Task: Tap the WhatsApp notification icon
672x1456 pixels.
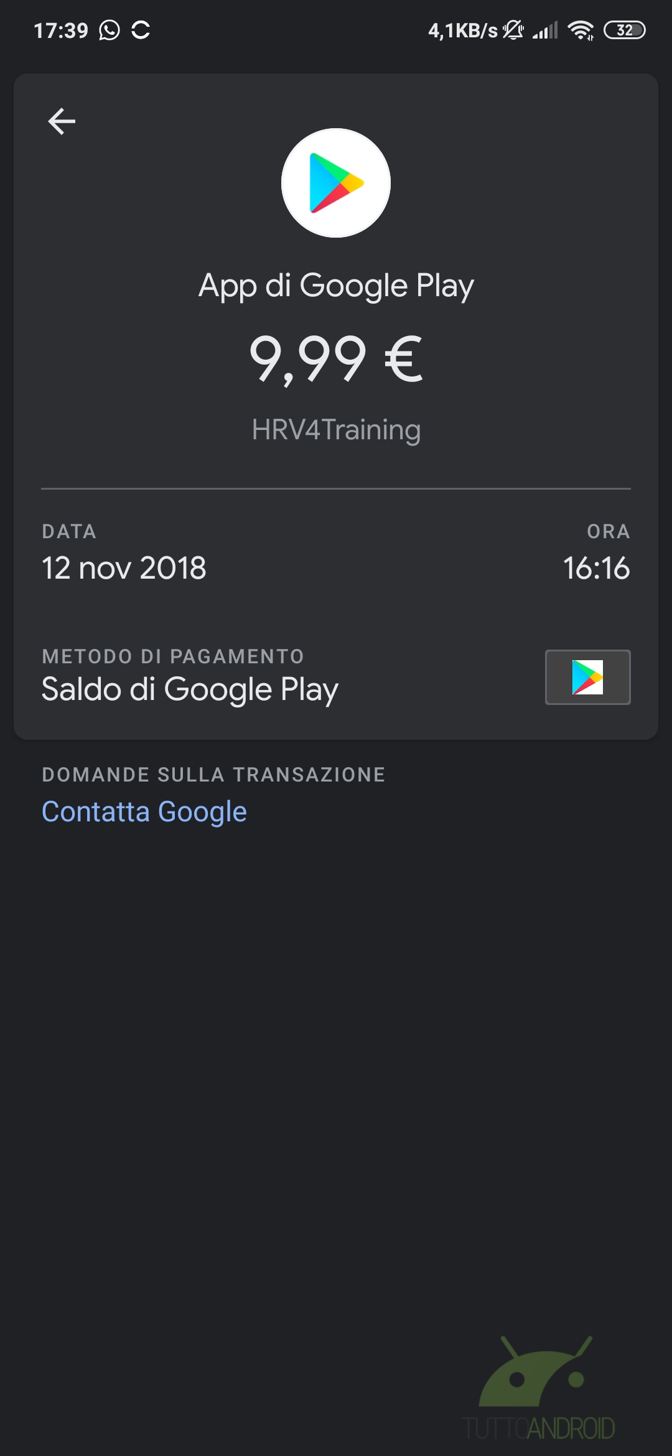Action: tap(110, 30)
